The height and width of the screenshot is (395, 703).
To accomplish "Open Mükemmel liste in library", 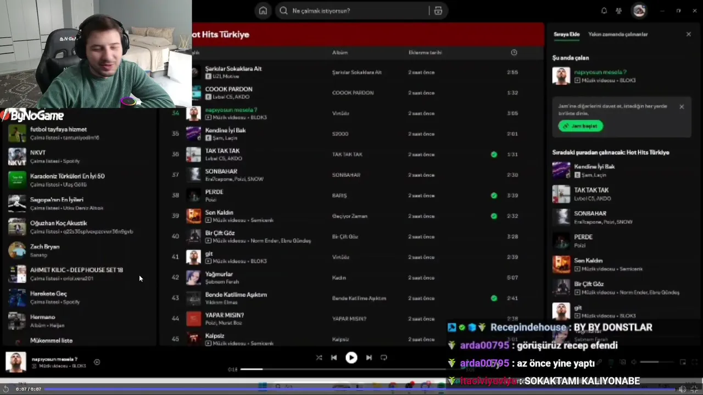I will click(51, 341).
